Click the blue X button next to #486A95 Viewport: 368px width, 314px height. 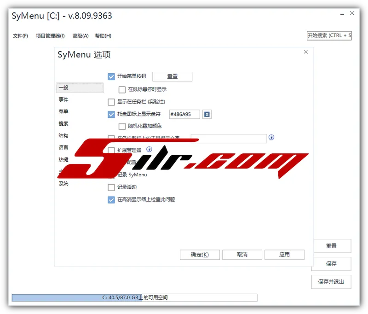coord(207,114)
